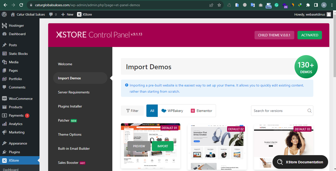Open WooCommerce menu item

point(20,99)
